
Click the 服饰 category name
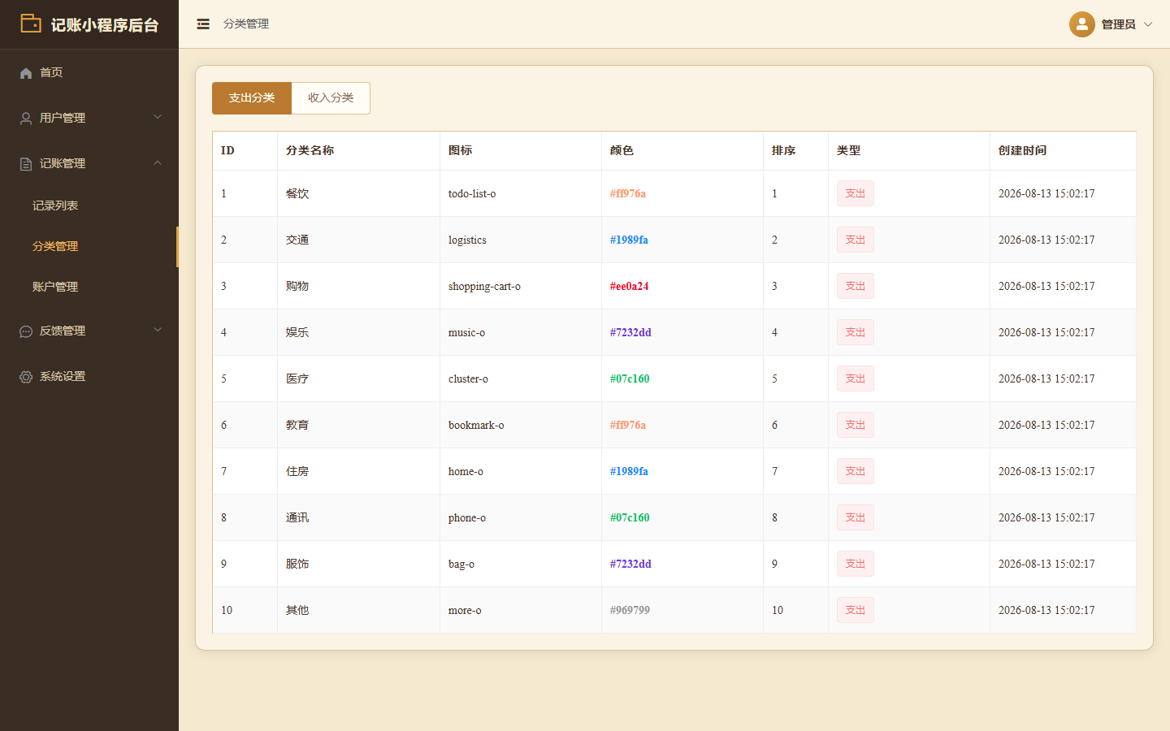297,564
